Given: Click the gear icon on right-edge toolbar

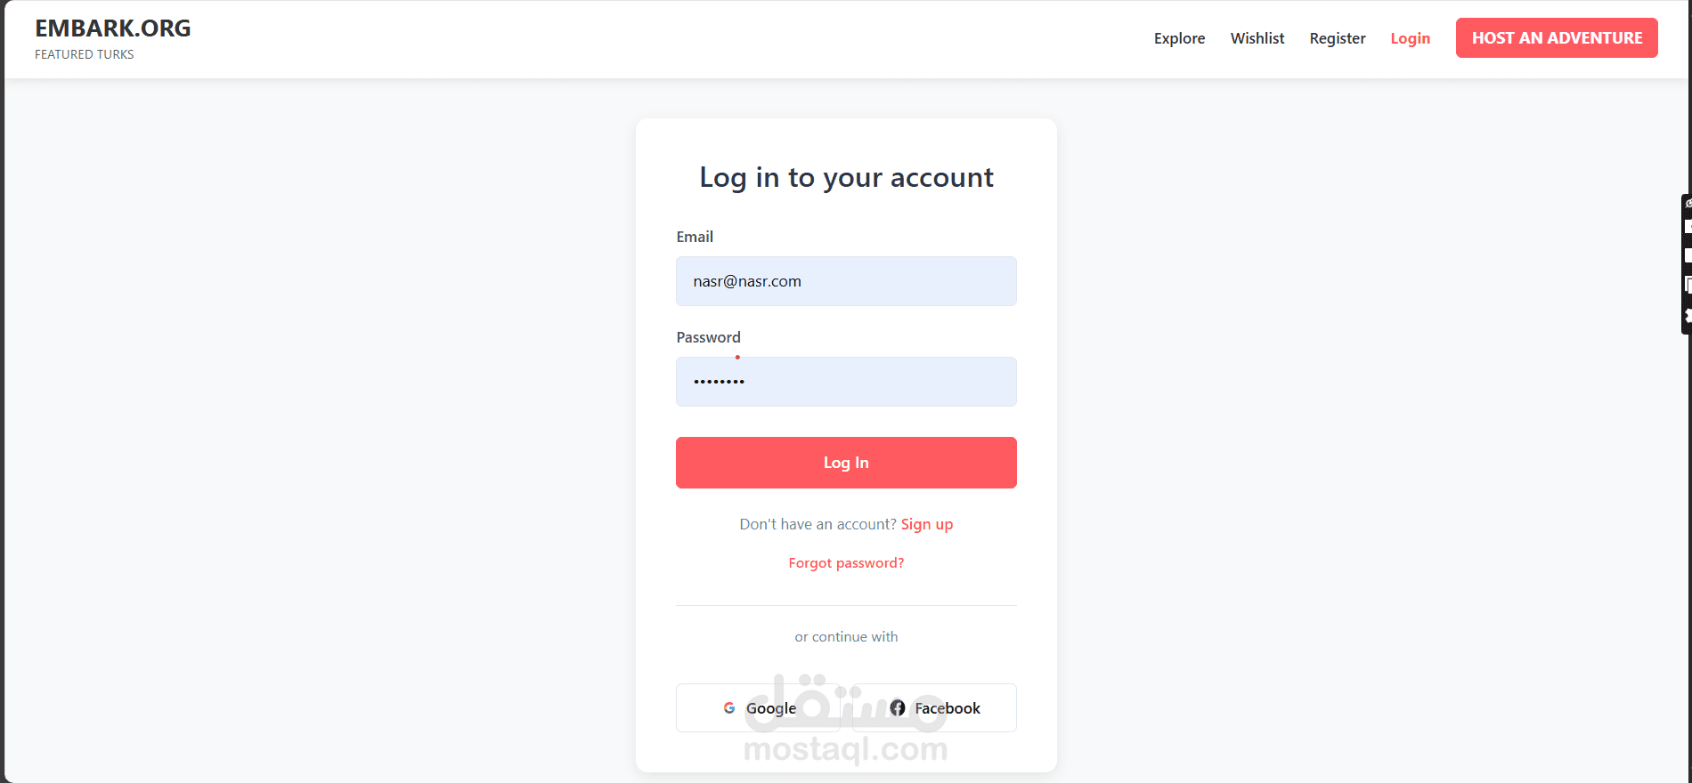Looking at the screenshot, I should click(x=1687, y=316).
